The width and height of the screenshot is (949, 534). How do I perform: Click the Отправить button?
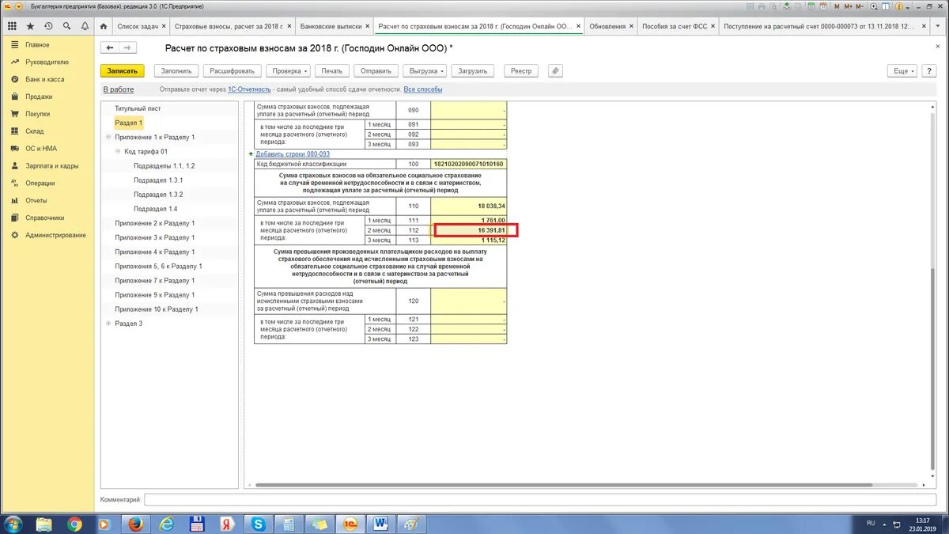click(x=376, y=70)
